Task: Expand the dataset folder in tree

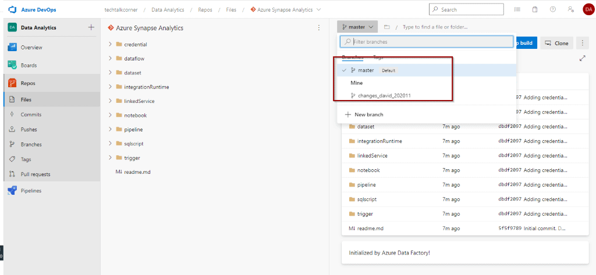Action: click(110, 73)
